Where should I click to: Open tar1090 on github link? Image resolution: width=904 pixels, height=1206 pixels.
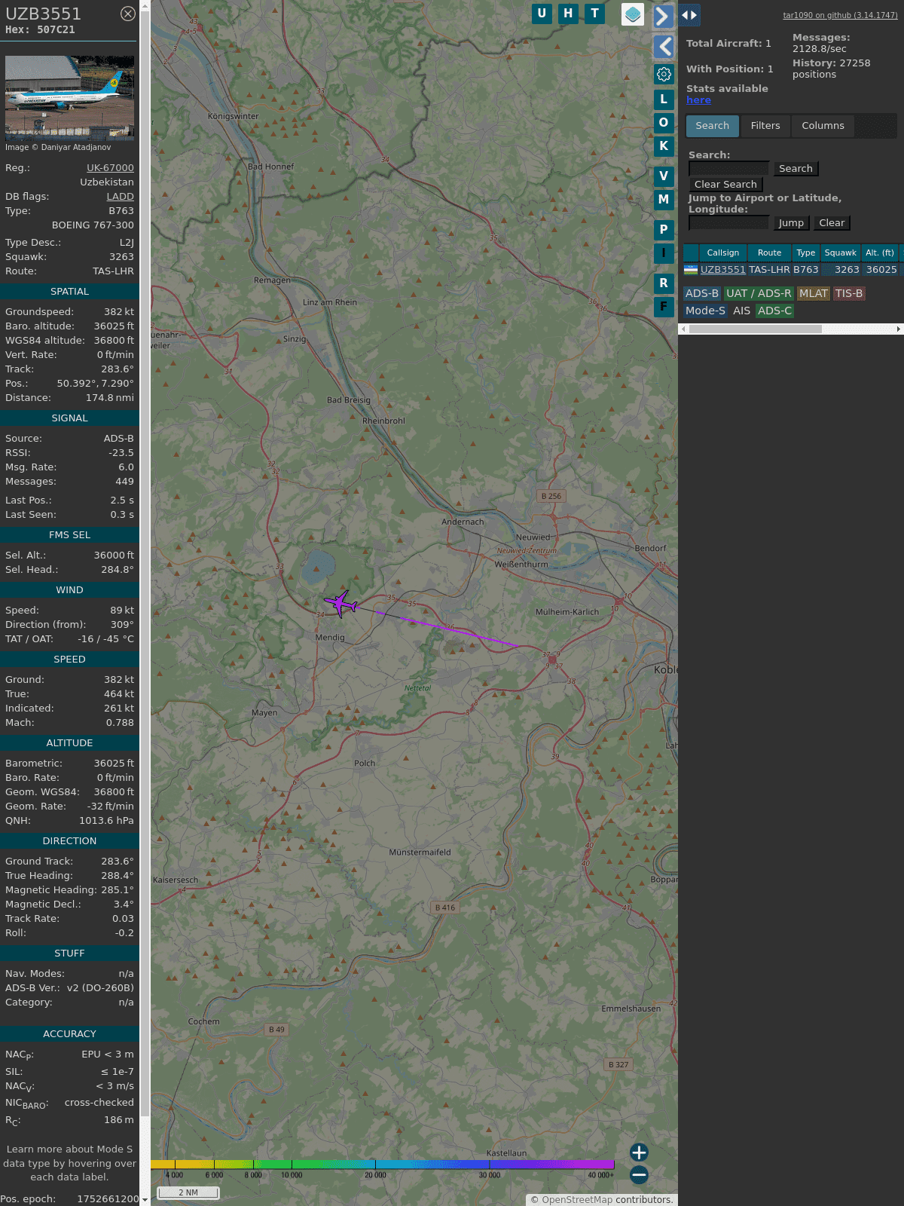pyautogui.click(x=840, y=15)
